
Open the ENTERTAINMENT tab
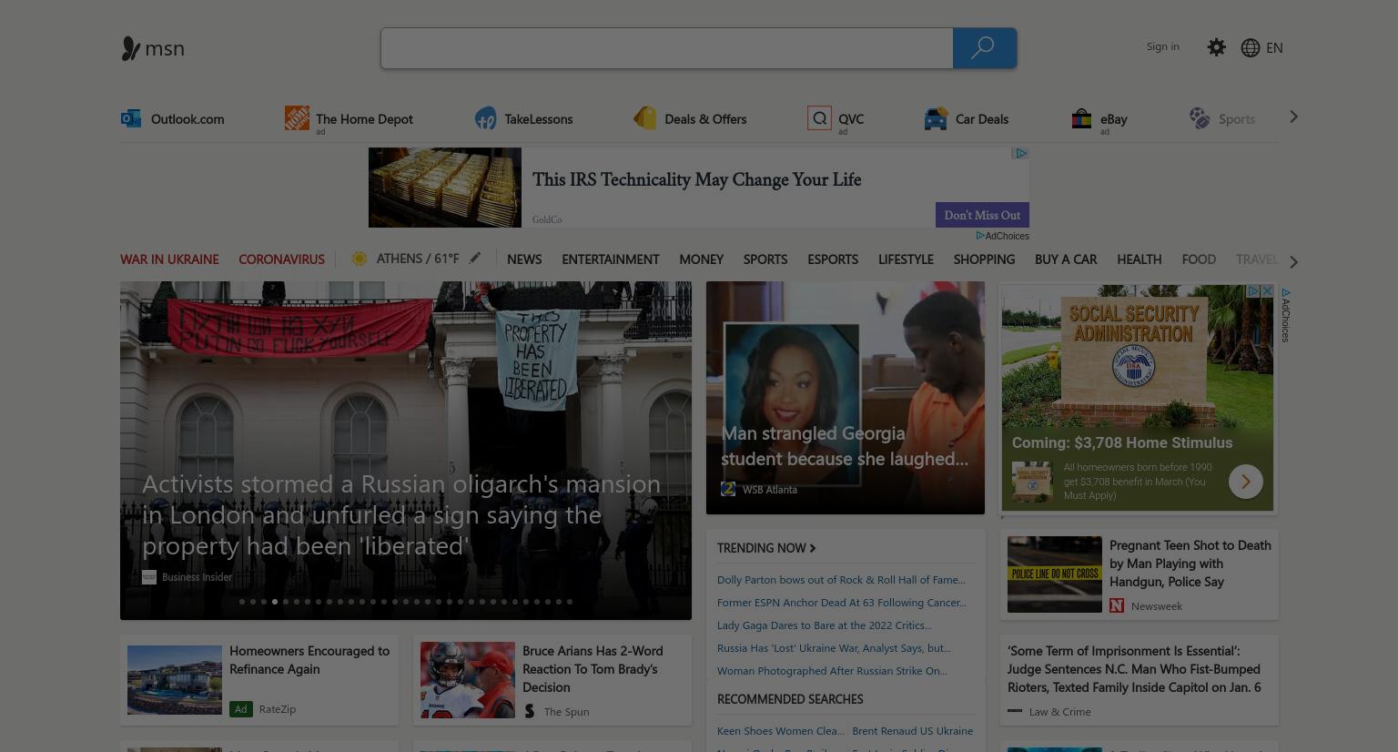(611, 259)
